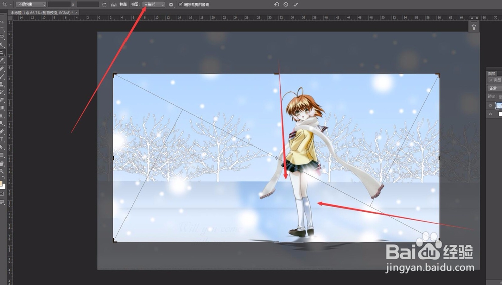Toggle Quick Mask mode icon
Screen dimensions: 502x285
2,194
